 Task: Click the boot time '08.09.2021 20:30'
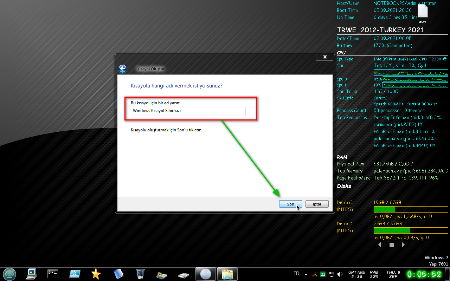392,10
